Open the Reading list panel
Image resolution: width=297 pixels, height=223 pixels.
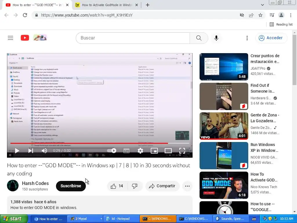tap(281, 24)
